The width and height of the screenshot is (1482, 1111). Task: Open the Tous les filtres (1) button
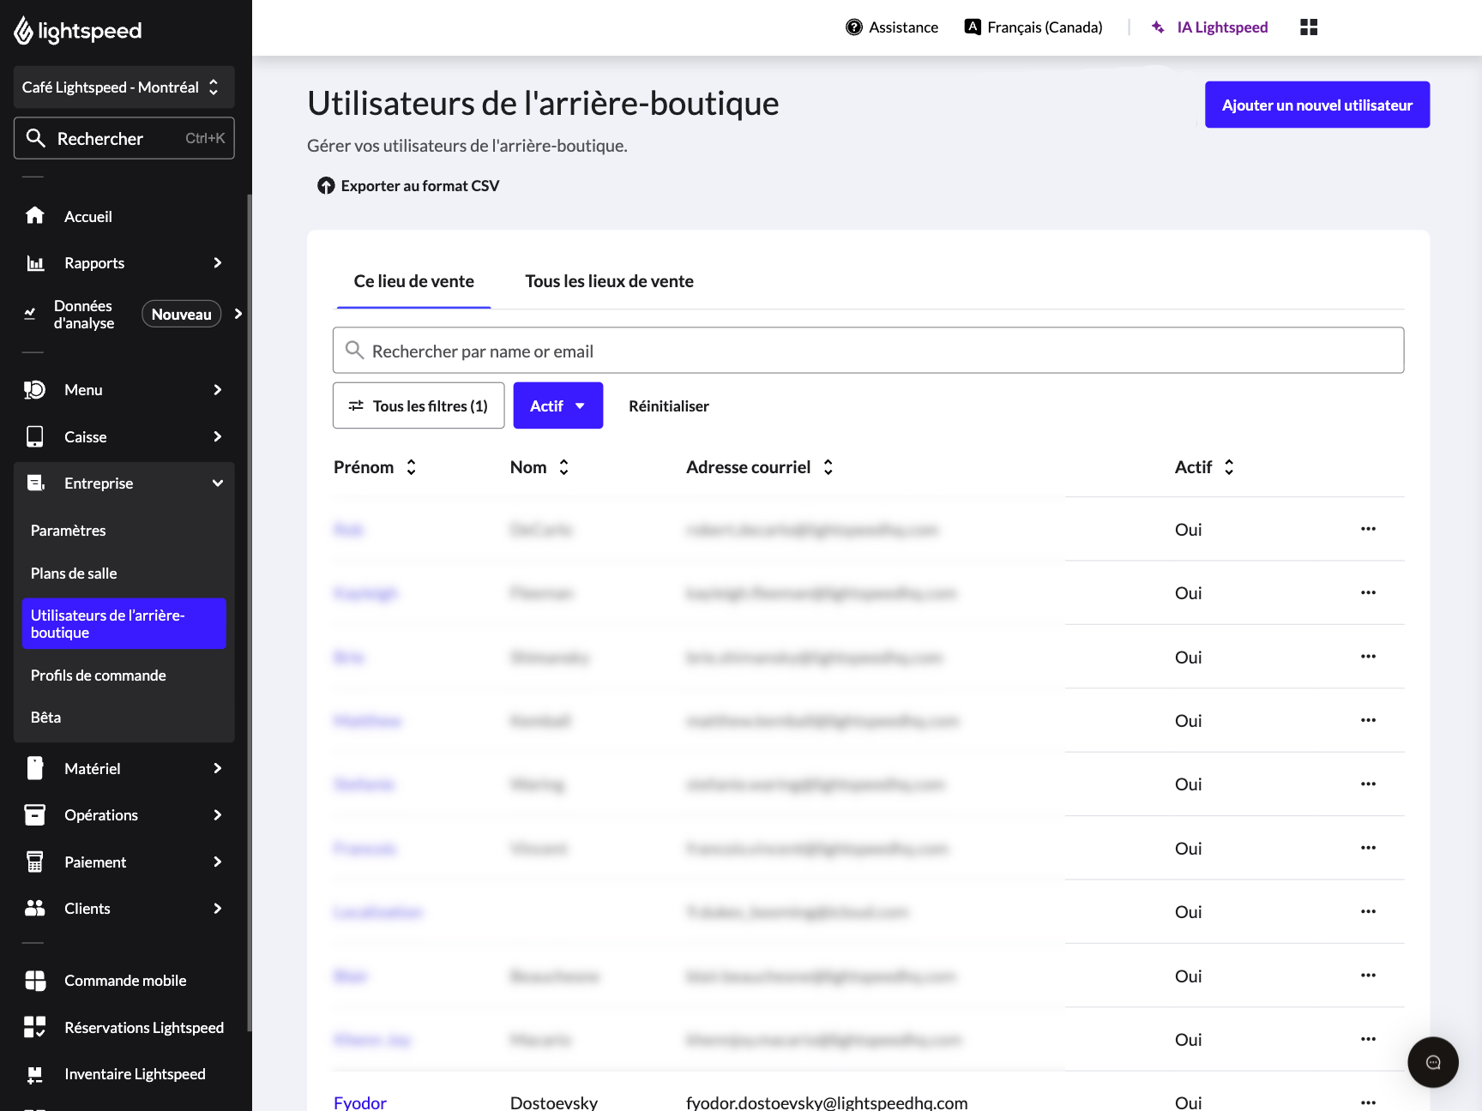[x=419, y=405]
